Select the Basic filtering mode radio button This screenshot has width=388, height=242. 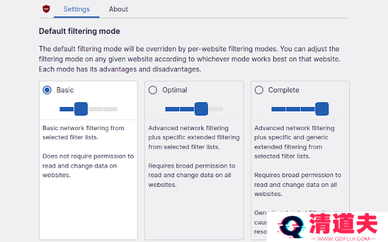pos(47,90)
